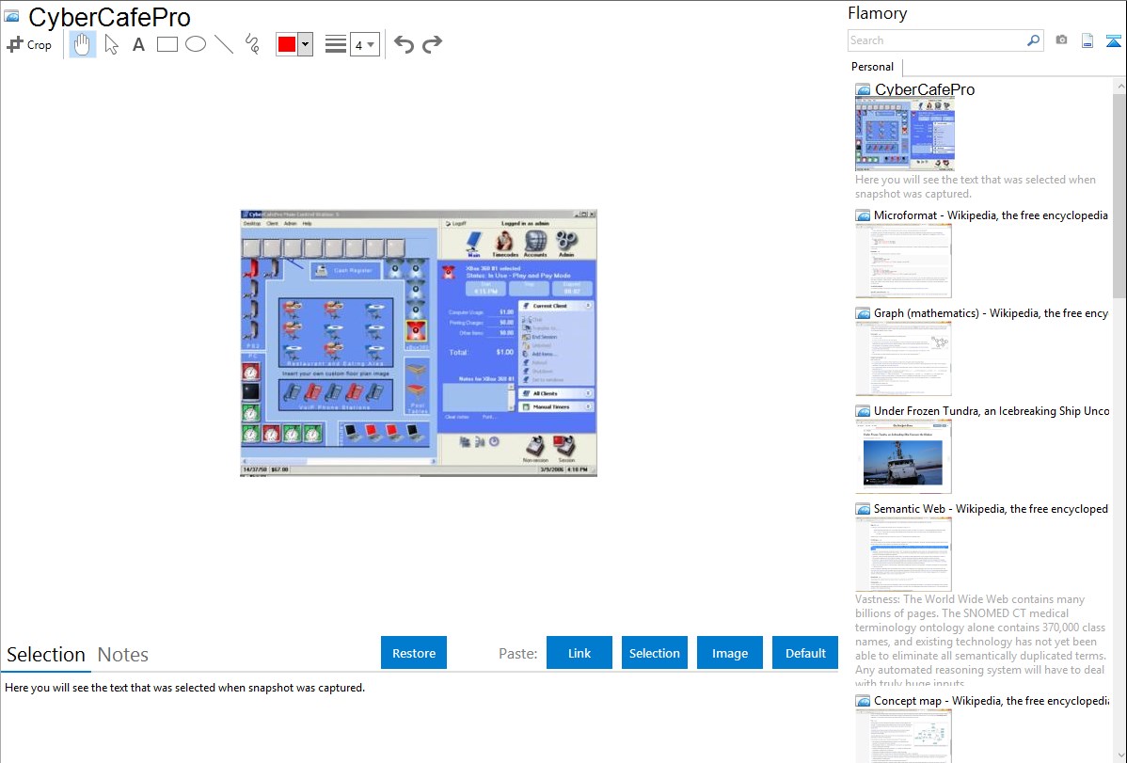Switch to the Notes tab
The width and height of the screenshot is (1127, 763).
click(x=123, y=655)
